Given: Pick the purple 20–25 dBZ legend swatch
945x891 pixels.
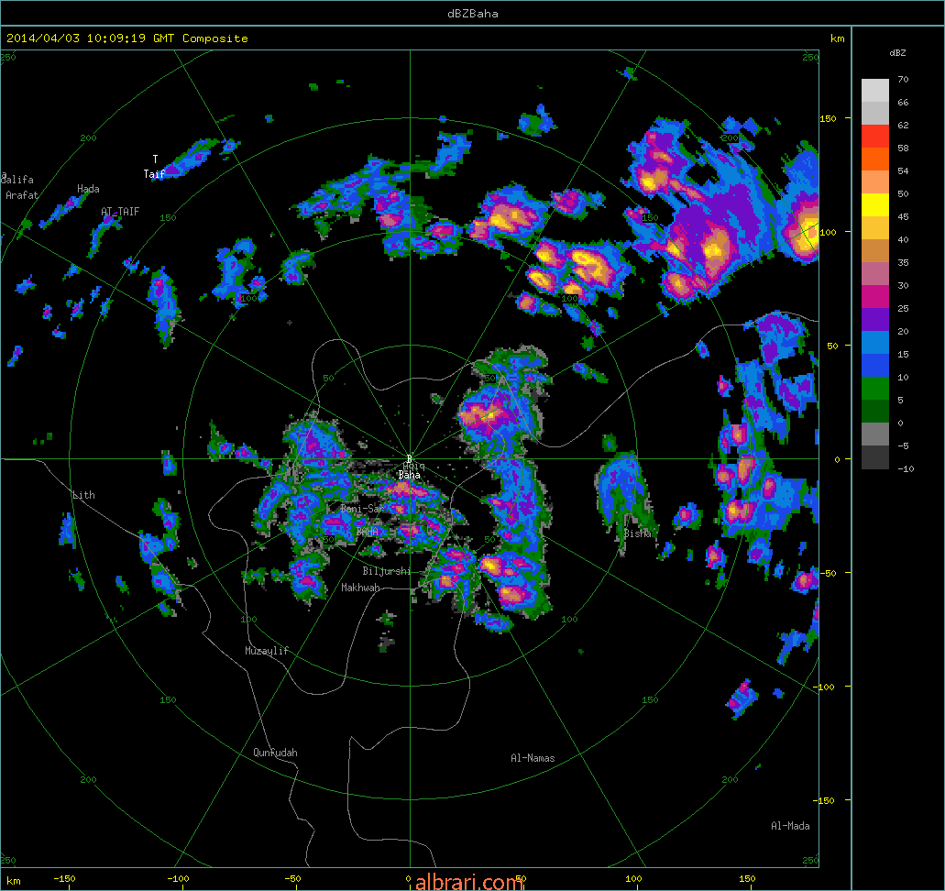Looking at the screenshot, I should coord(875,320).
